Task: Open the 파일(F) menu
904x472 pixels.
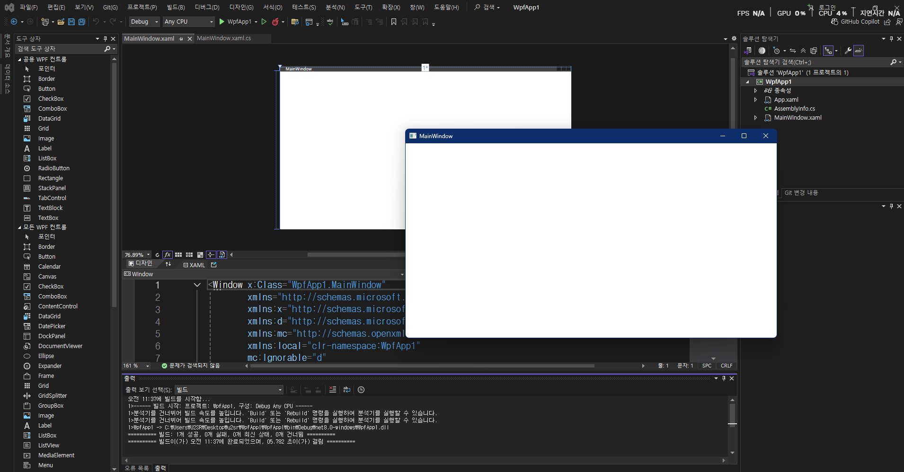Action: (28, 8)
